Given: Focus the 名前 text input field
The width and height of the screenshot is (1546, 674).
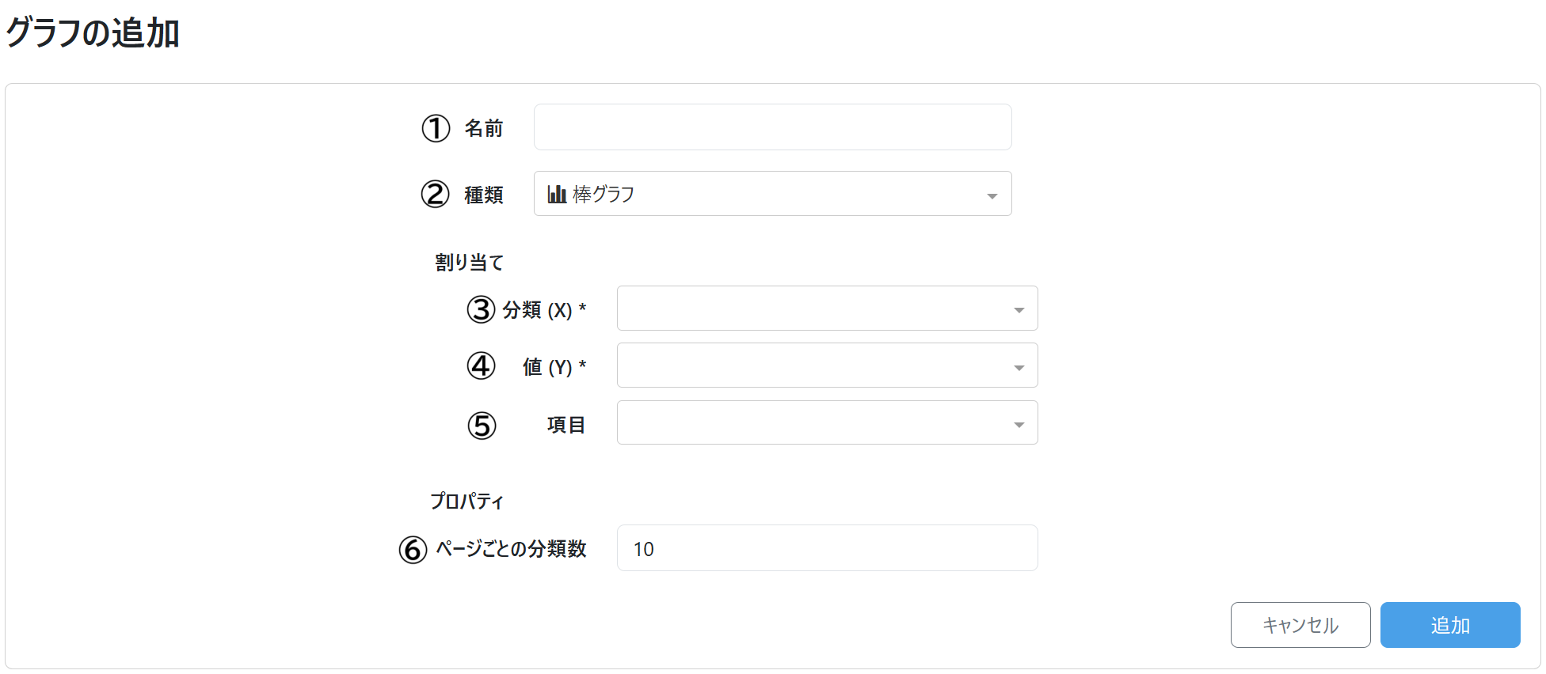Looking at the screenshot, I should click(x=772, y=127).
